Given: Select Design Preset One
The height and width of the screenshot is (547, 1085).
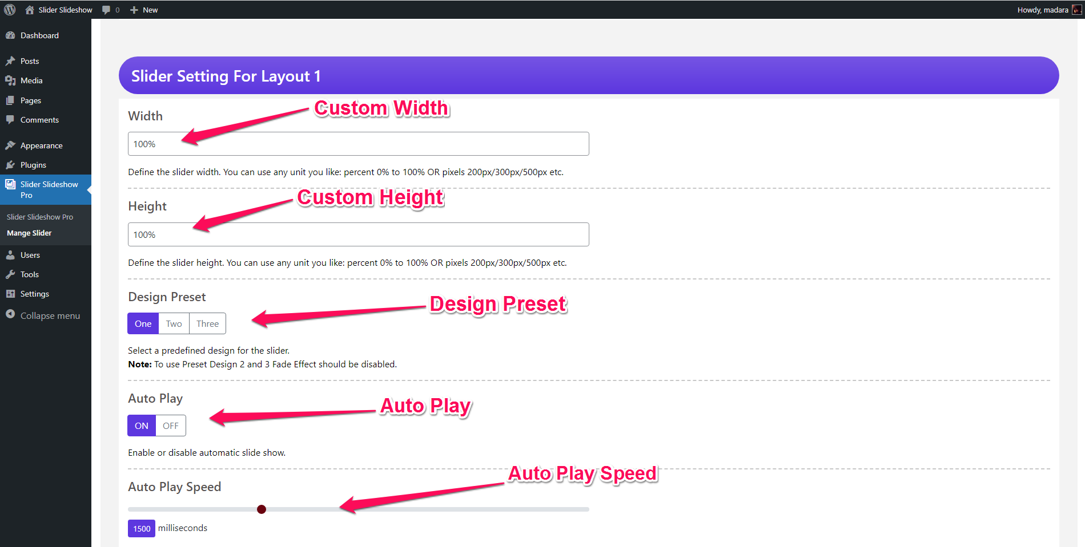Looking at the screenshot, I should tap(143, 323).
